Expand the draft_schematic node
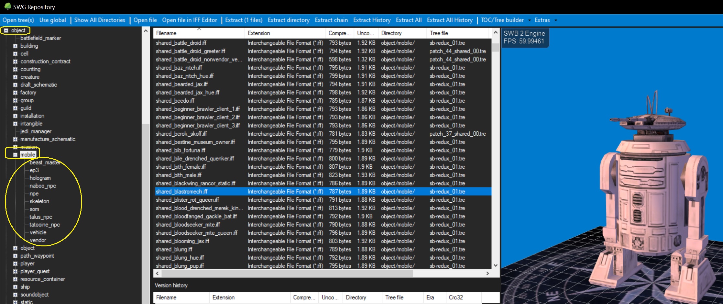The height and width of the screenshot is (304, 723). click(15, 85)
